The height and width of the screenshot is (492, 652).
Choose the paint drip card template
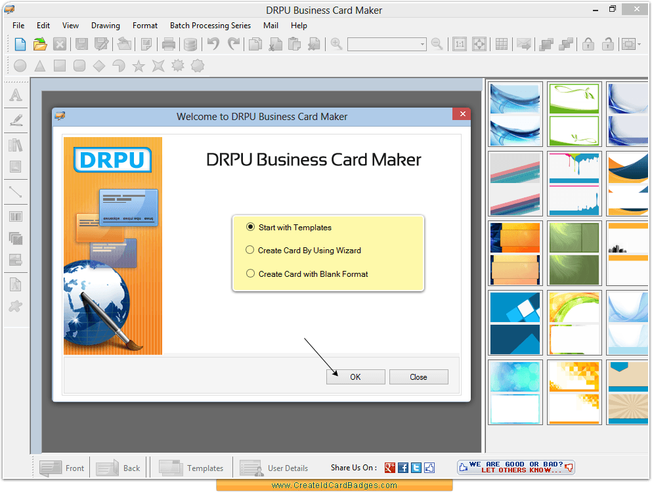pyautogui.click(x=575, y=184)
